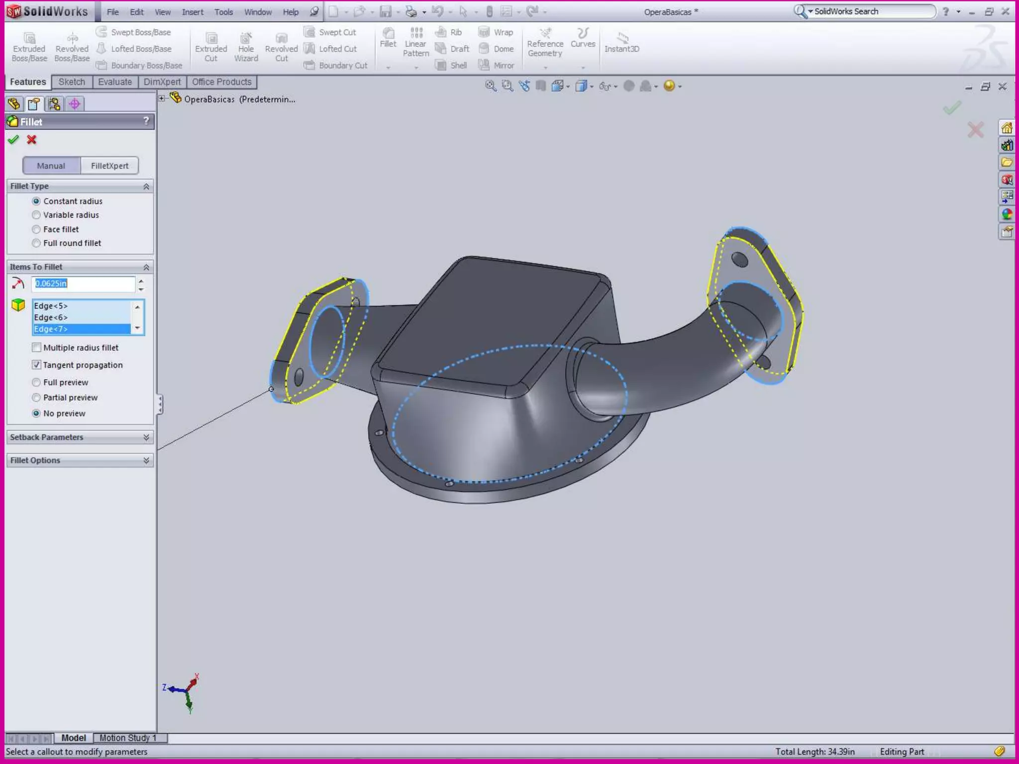Screen dimensions: 1019x764
Task: Click the Zoom to Fit icon
Action: (491, 86)
